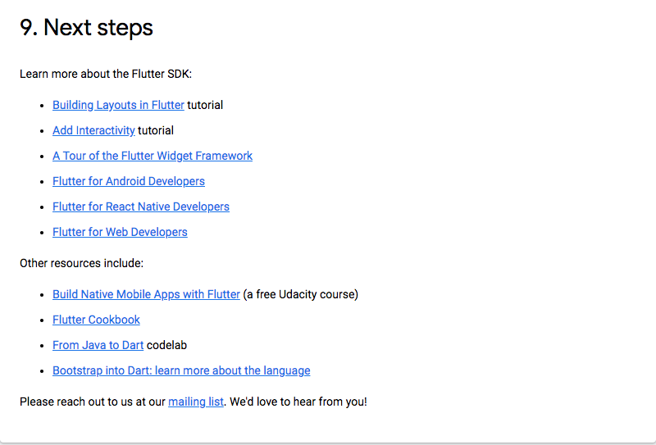This screenshot has width=656, height=445.
Task: Visit A Tour of the Flutter Widget Framework
Action: click(x=153, y=156)
